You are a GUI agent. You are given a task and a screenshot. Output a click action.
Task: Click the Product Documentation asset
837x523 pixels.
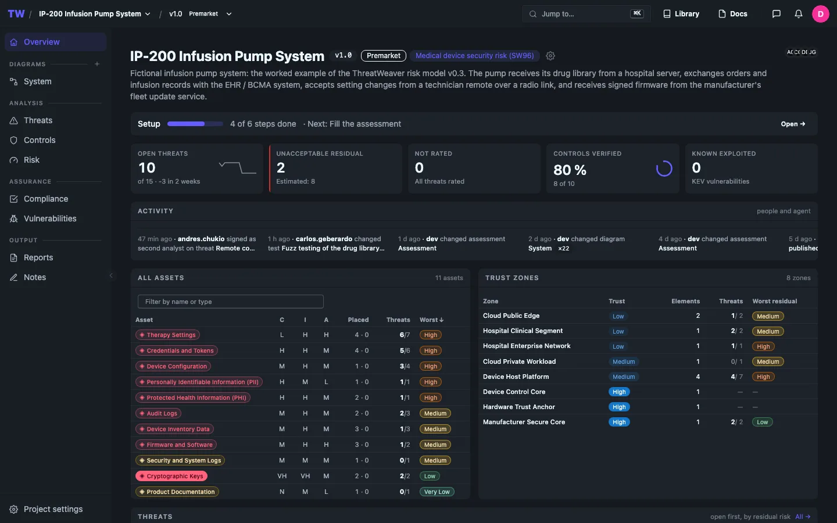coord(177,492)
